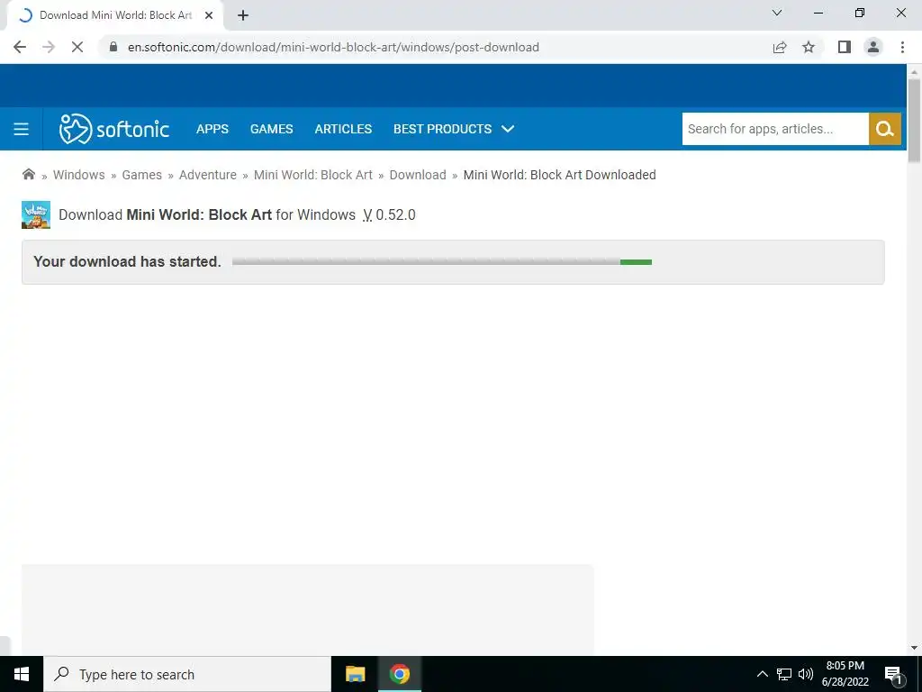Open Chrome three-dot menu

(x=902, y=47)
